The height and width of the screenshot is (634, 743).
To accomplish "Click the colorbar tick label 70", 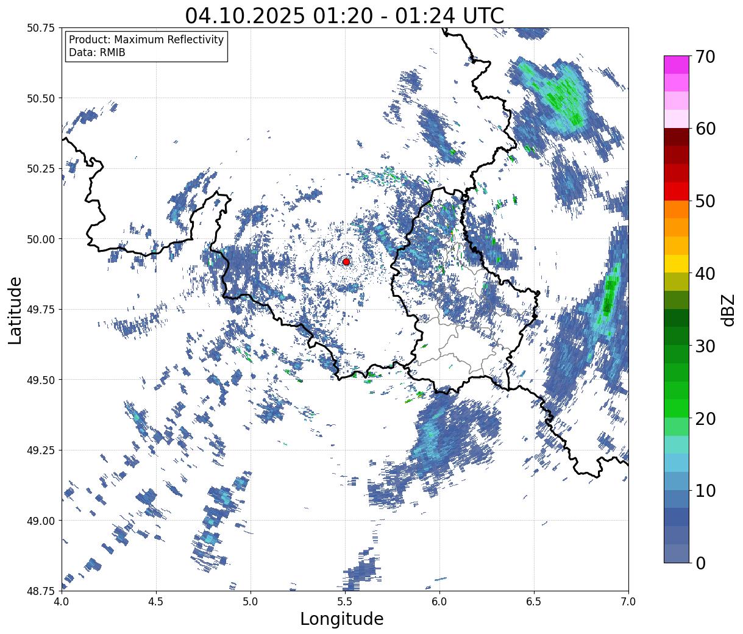I will coord(705,56).
